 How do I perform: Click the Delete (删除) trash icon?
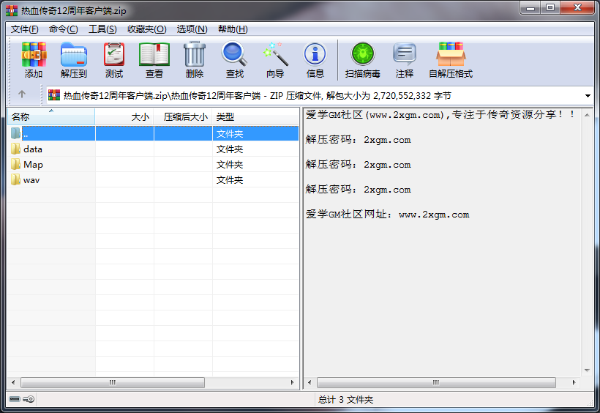click(195, 60)
